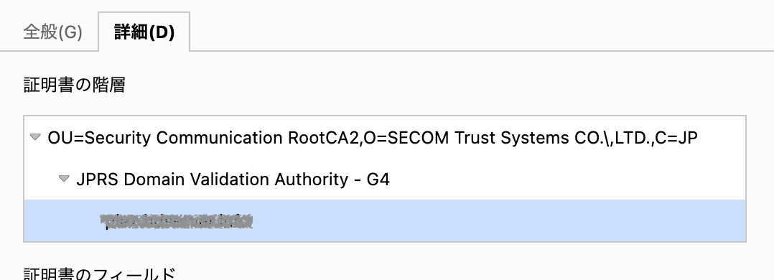The image size is (774, 280).
Task: Switch to the 全般(G) tab
Action: coord(52,32)
